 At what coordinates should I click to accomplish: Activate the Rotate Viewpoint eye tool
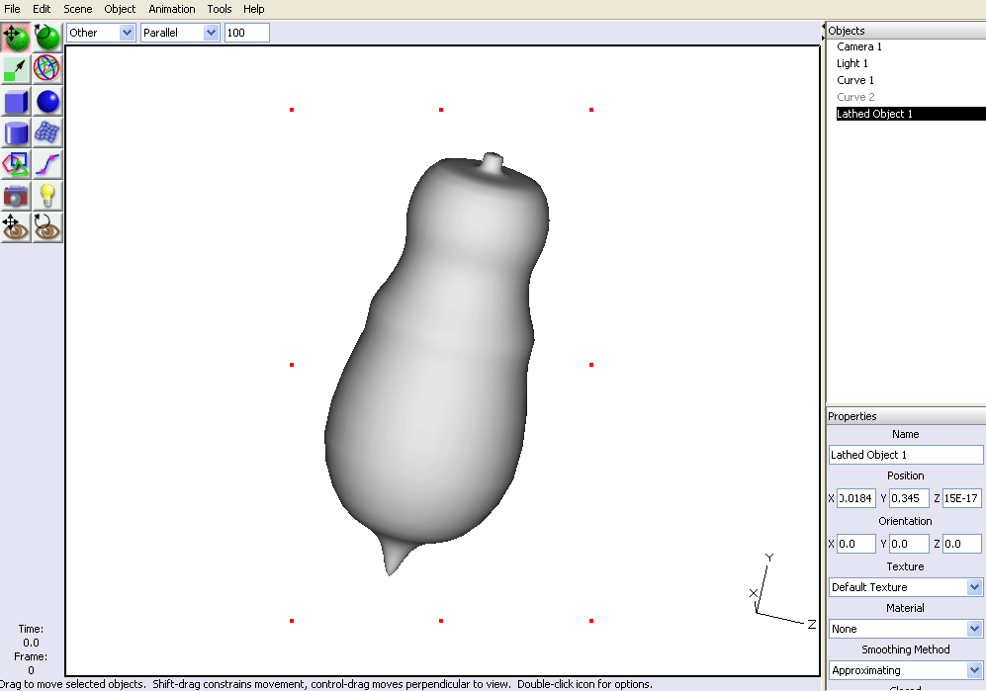[47, 227]
